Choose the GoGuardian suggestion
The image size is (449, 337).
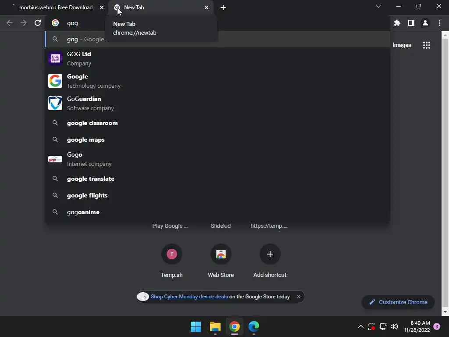click(x=217, y=103)
